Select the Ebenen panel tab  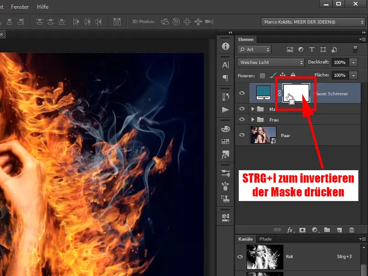click(x=246, y=40)
